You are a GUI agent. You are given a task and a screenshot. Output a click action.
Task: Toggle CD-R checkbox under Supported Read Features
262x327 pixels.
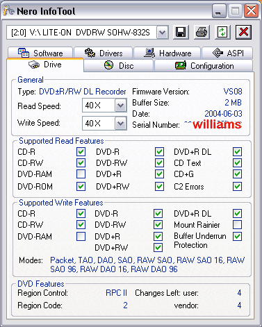click(x=81, y=152)
